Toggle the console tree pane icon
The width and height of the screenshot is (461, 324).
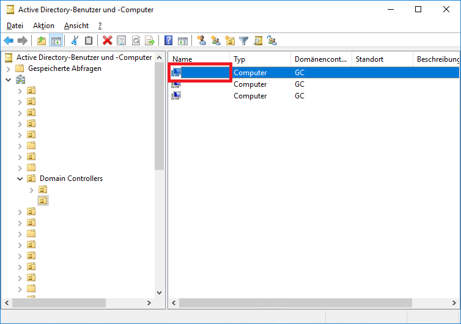pos(56,40)
